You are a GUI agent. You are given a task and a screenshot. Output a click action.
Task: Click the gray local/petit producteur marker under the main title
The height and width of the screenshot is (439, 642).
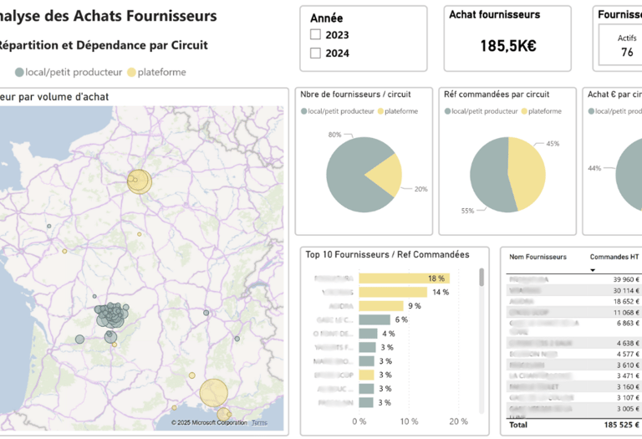click(19, 73)
